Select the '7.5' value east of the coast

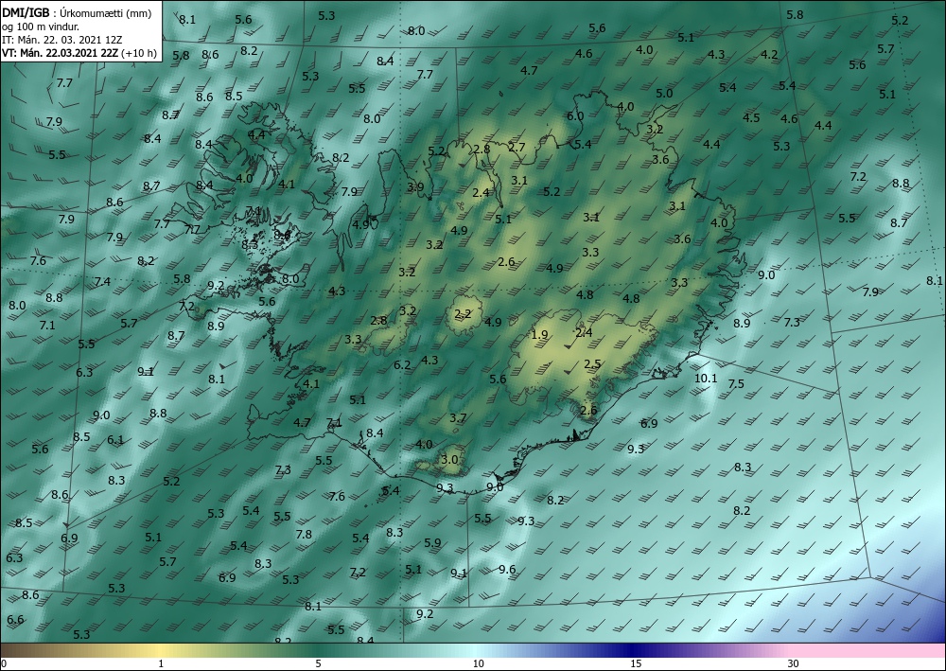(736, 384)
